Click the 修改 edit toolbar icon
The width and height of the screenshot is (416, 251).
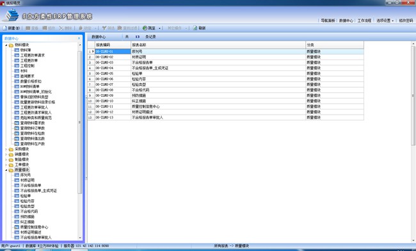pos(45,28)
